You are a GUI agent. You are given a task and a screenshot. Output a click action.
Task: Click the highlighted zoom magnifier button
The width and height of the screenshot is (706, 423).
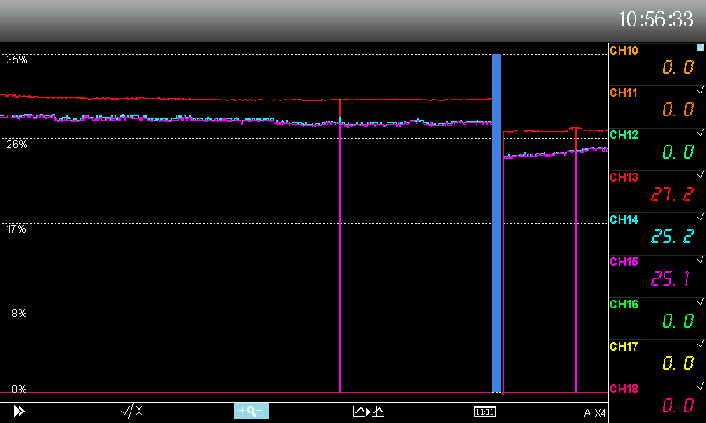click(x=252, y=411)
